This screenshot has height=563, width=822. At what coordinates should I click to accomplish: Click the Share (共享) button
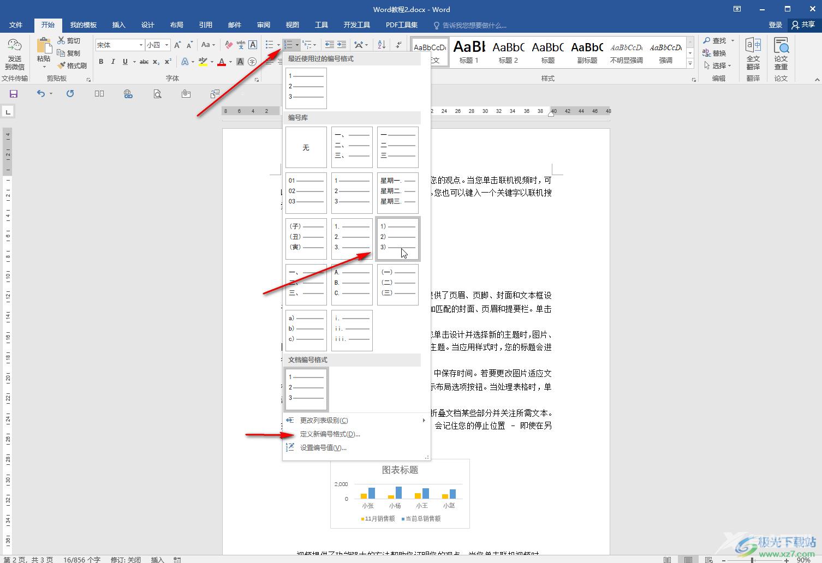pyautogui.click(x=803, y=25)
